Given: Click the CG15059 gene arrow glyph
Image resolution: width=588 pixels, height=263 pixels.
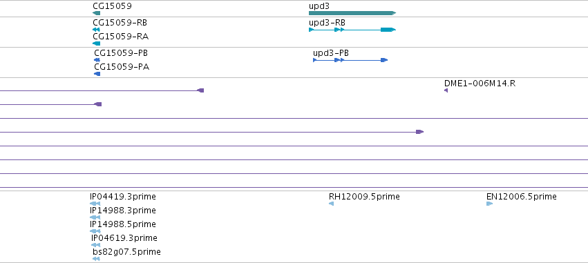Looking at the screenshot, I should [96, 13].
